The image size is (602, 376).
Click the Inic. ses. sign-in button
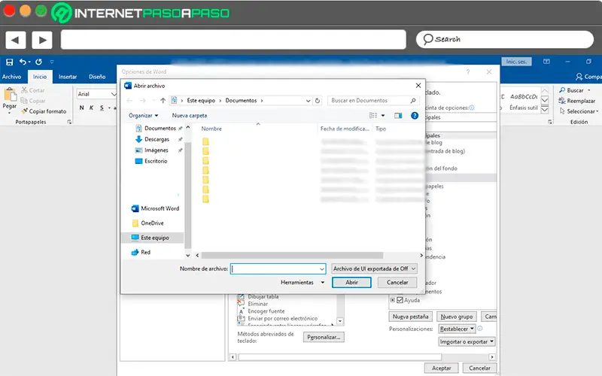pyautogui.click(x=516, y=62)
